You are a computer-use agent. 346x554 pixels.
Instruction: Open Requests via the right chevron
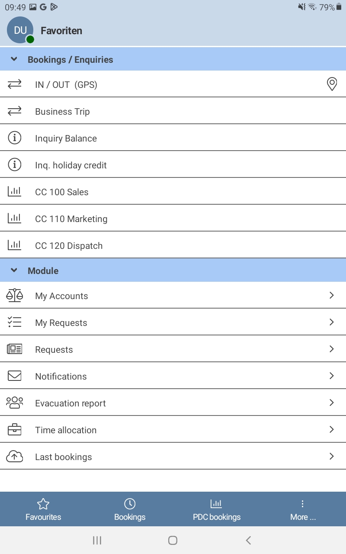(x=332, y=349)
